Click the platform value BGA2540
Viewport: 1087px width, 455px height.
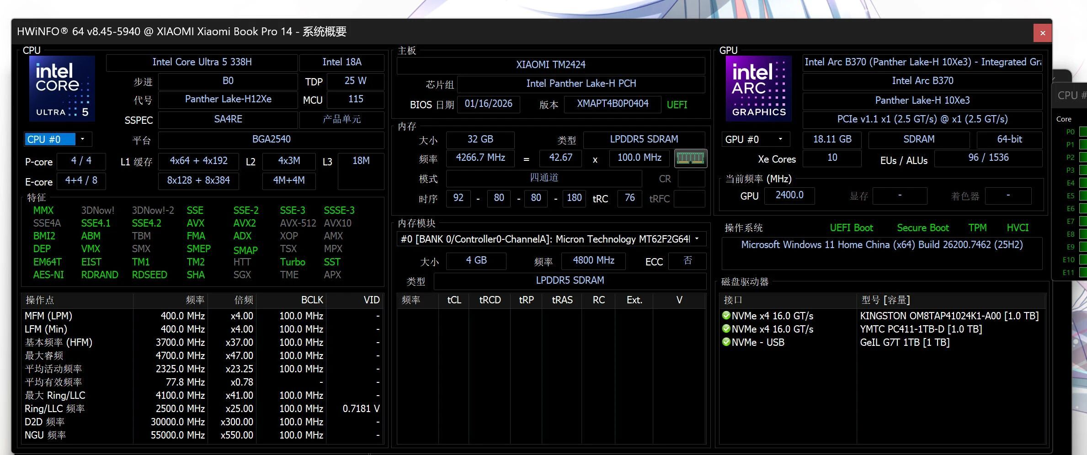pos(271,139)
